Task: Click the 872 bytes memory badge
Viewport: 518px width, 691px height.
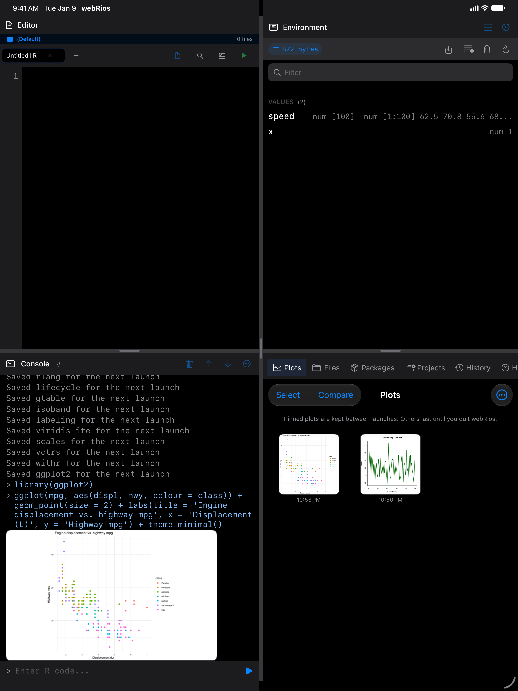Action: click(295, 49)
